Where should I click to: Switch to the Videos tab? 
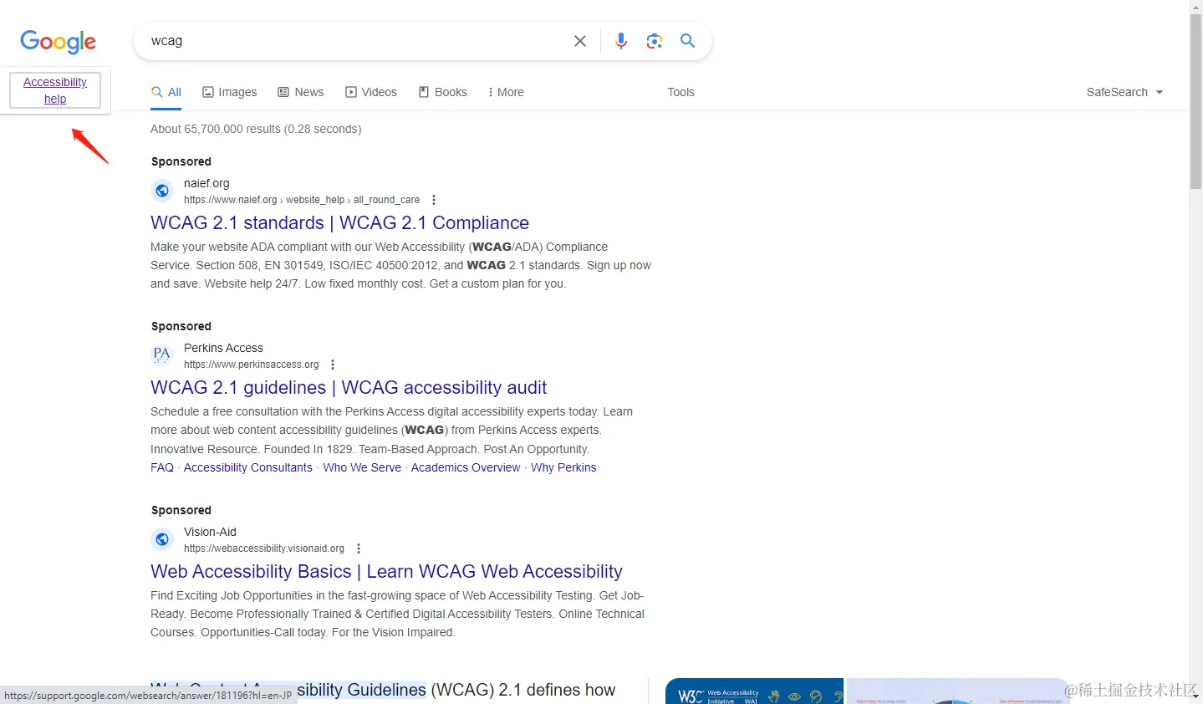(371, 92)
